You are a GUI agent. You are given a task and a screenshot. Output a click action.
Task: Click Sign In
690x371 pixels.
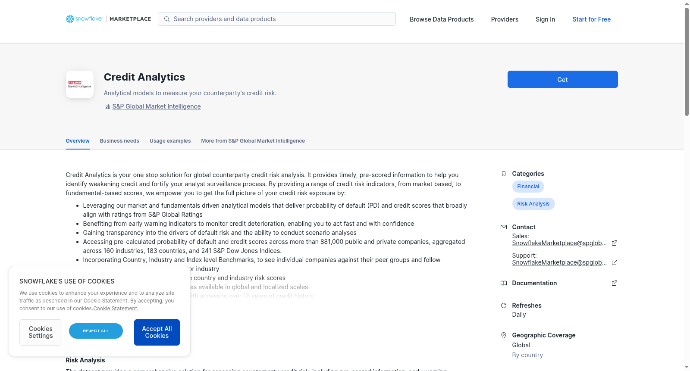pos(545,19)
